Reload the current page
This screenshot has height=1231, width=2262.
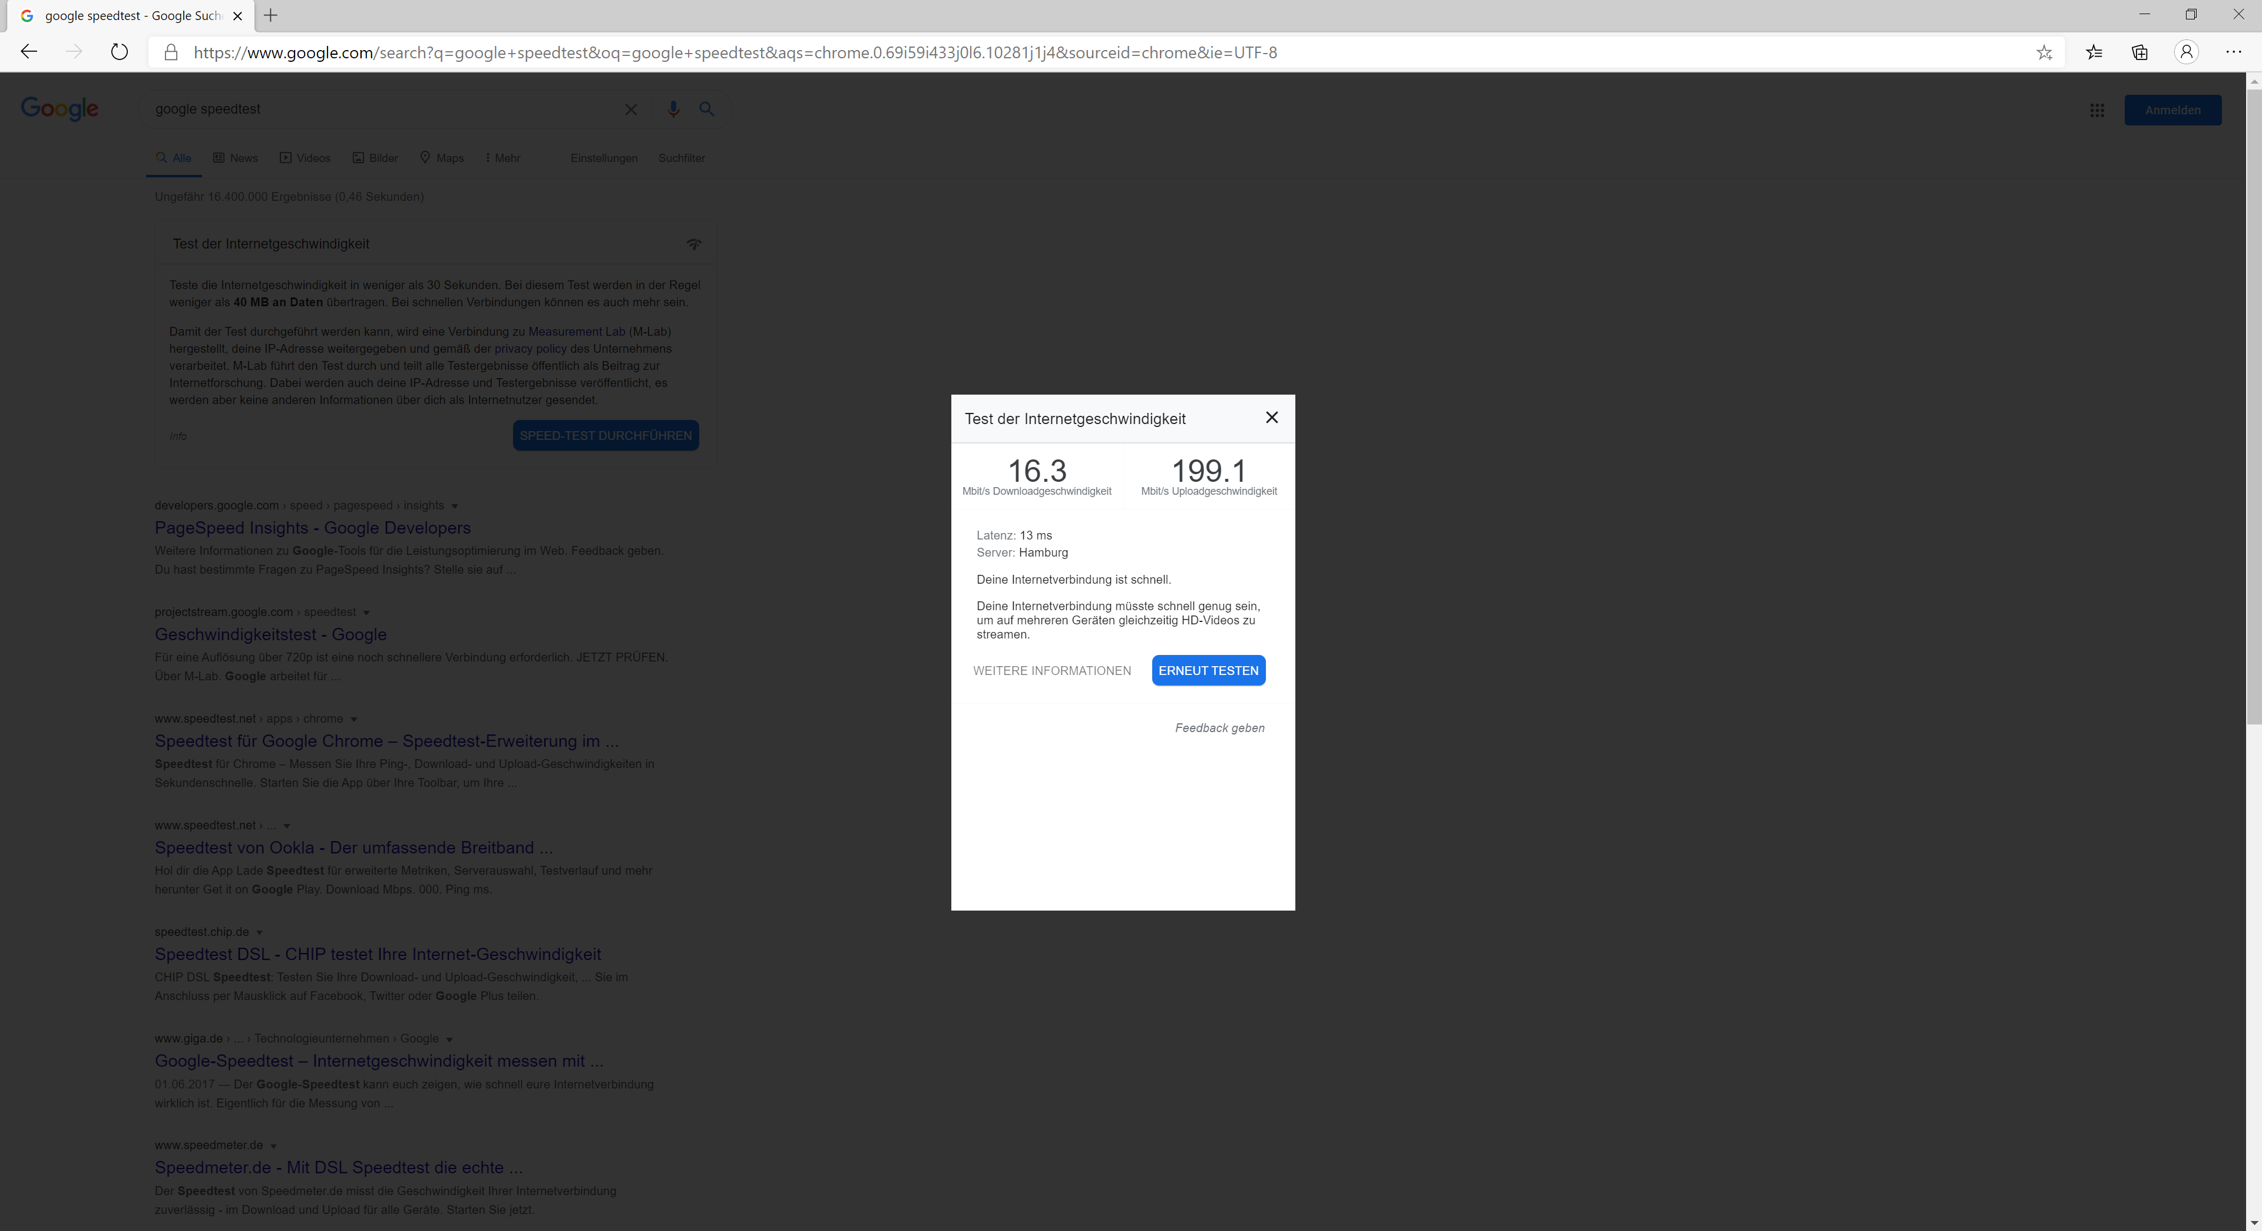tap(120, 52)
